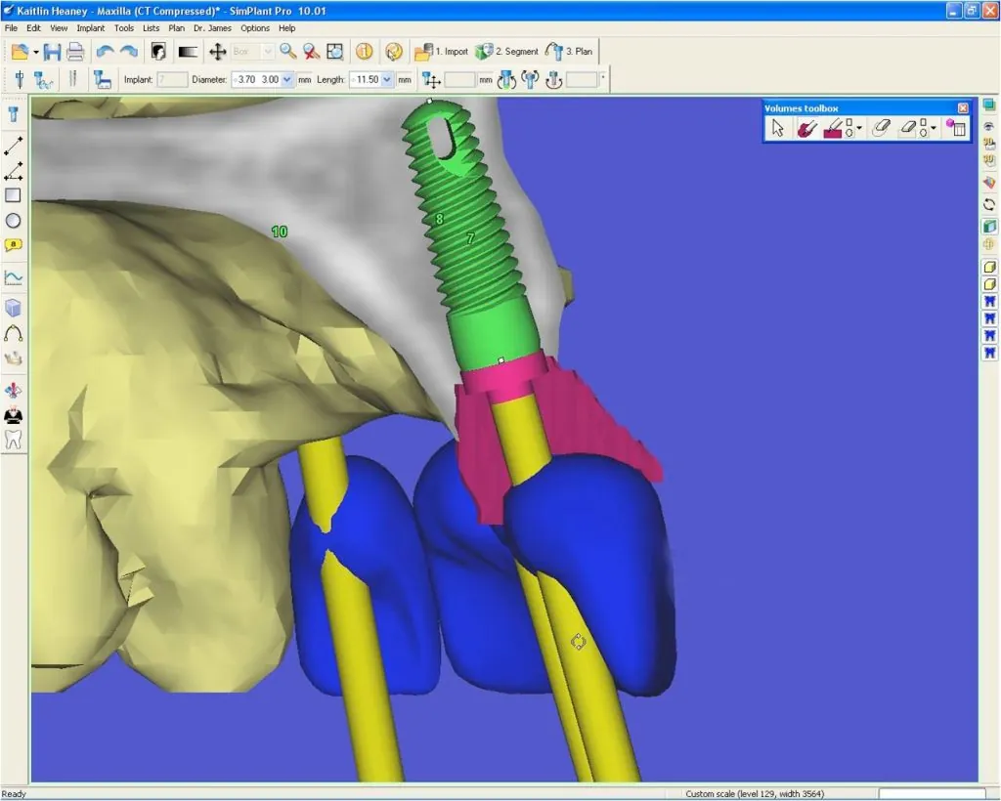The width and height of the screenshot is (1001, 801).
Task: Click the pan move arrows tool
Action: (x=218, y=52)
